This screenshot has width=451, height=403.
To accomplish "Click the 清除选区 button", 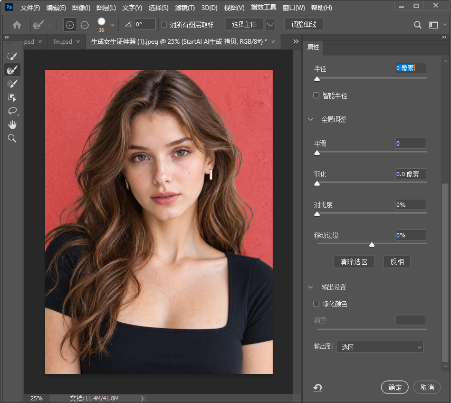I will tap(354, 262).
